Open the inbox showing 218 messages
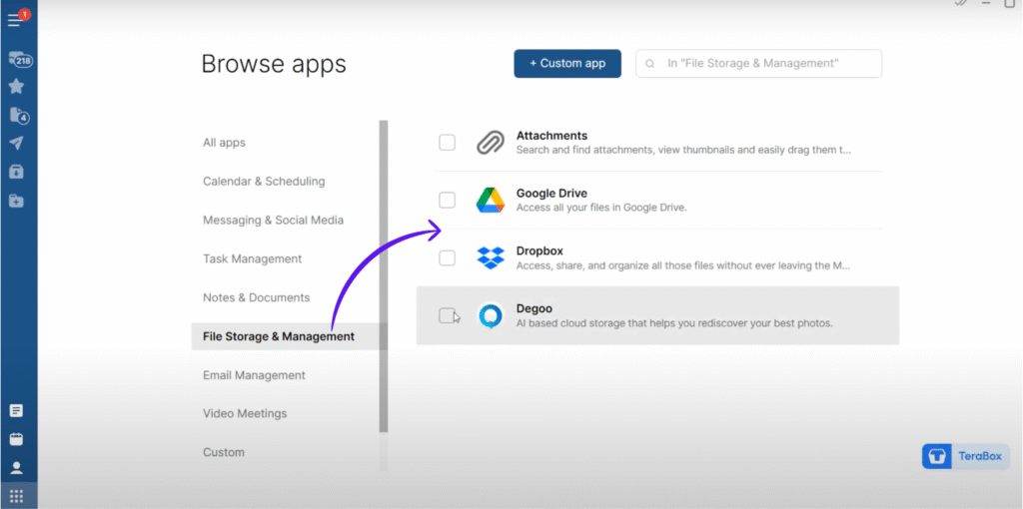Image resolution: width=1023 pixels, height=509 pixels. (x=20, y=60)
